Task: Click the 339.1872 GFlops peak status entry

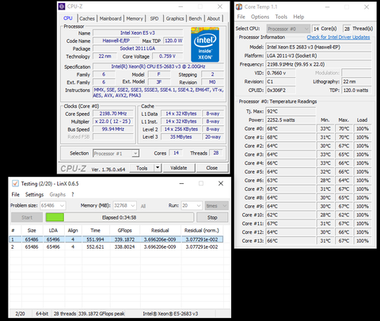Action: click(x=101, y=314)
